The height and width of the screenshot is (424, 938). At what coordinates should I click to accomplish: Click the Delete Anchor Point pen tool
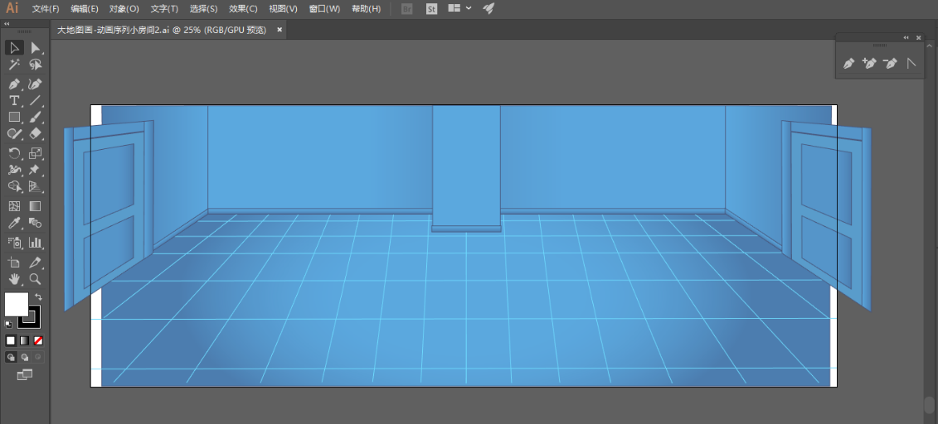point(890,63)
